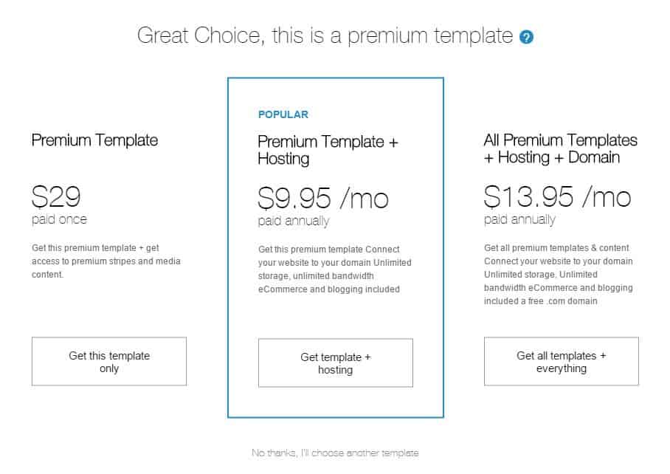Click the $13.95 /mo price
Image resolution: width=670 pixels, height=474 pixels.
[557, 196]
